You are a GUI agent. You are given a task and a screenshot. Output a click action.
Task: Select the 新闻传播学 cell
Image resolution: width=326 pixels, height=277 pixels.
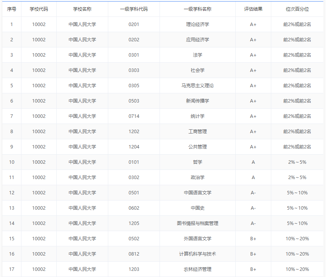click(197, 101)
